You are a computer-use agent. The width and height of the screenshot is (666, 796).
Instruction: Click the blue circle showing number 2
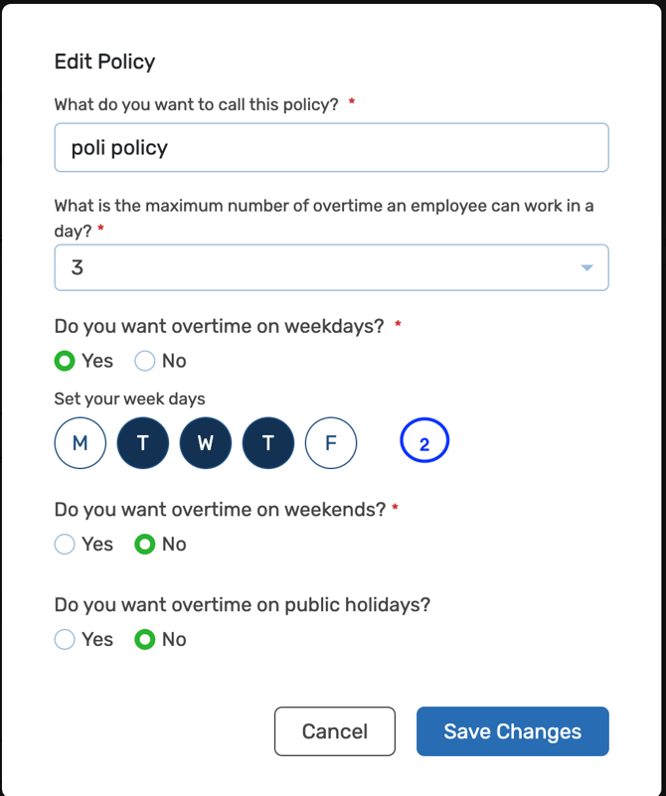[424, 443]
